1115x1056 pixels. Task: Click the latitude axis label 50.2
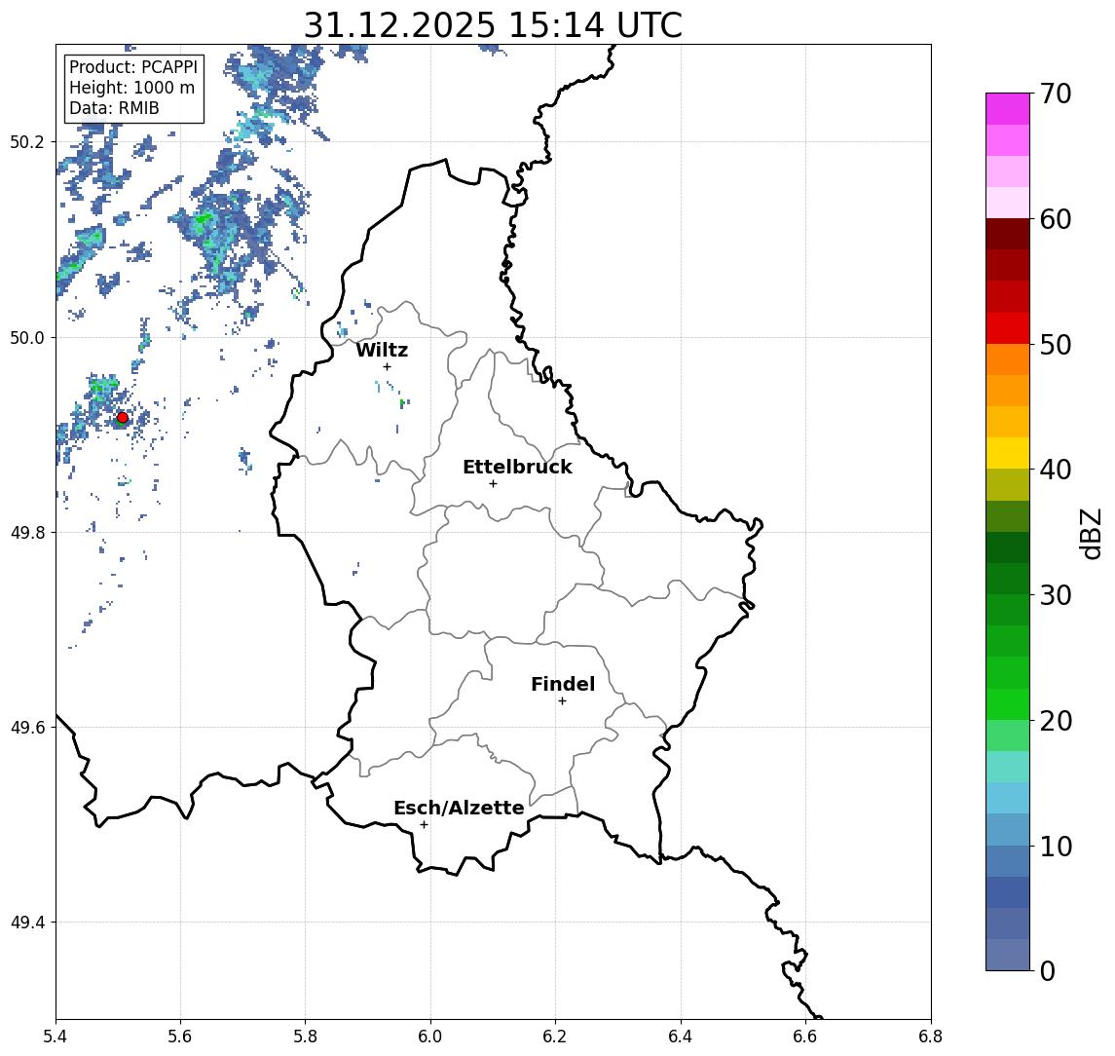point(27,141)
